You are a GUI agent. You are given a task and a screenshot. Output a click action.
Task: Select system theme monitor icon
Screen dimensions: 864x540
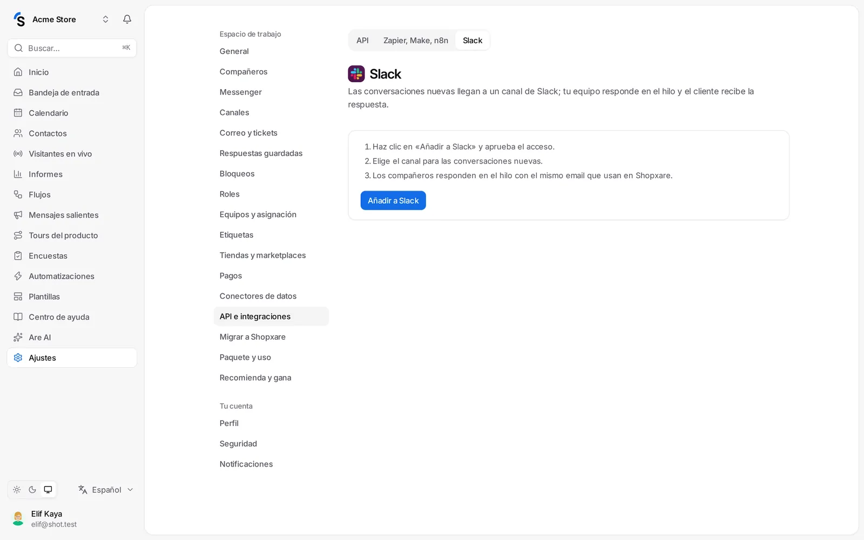pos(48,490)
